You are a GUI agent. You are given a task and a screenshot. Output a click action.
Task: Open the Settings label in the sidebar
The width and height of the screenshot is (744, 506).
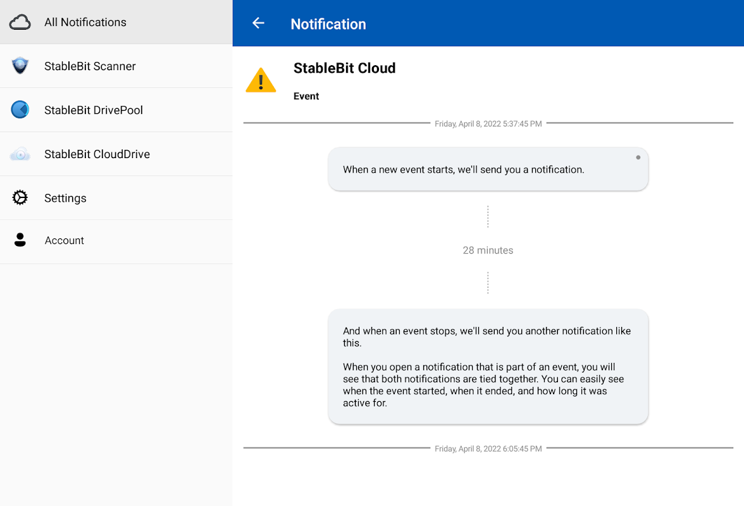[x=65, y=198]
